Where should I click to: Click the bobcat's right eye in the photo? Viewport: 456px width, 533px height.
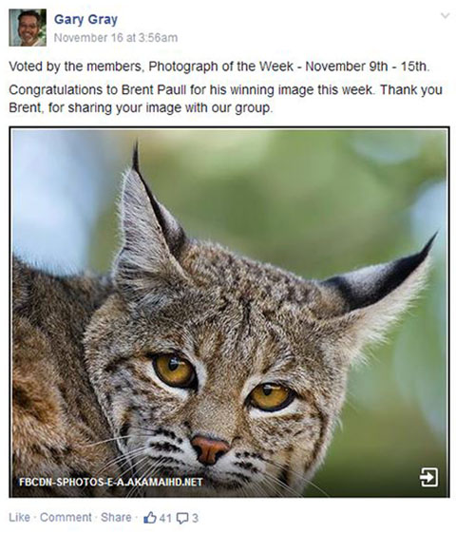tap(271, 396)
